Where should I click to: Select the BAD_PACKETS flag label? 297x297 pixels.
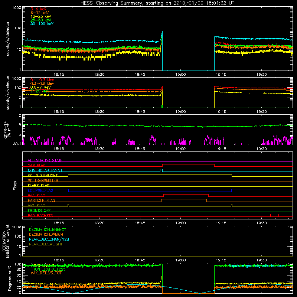click(x=40, y=215)
